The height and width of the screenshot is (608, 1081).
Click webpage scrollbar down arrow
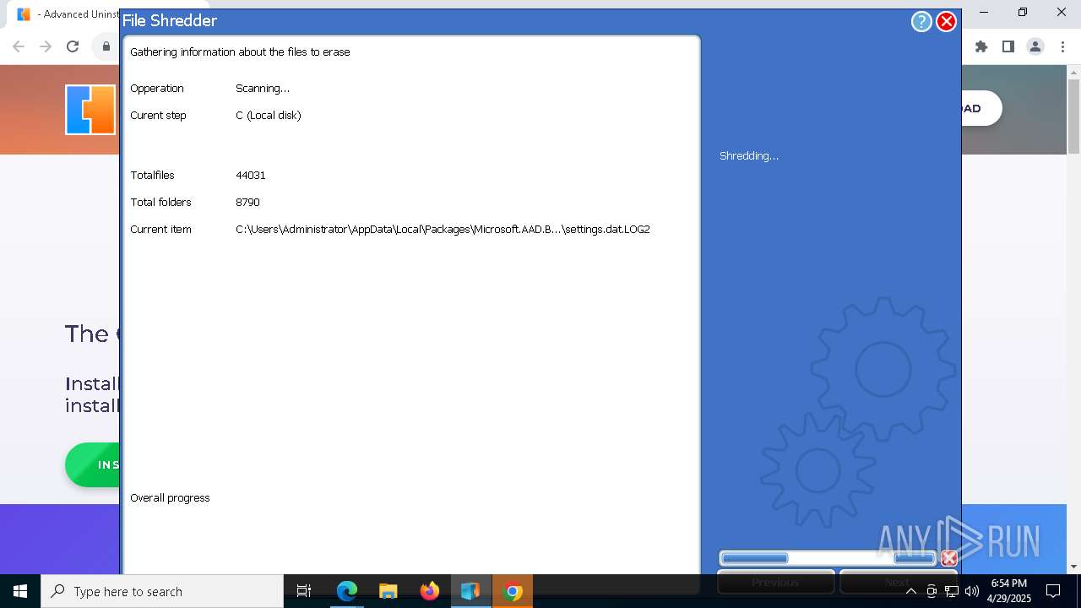[x=1073, y=566]
